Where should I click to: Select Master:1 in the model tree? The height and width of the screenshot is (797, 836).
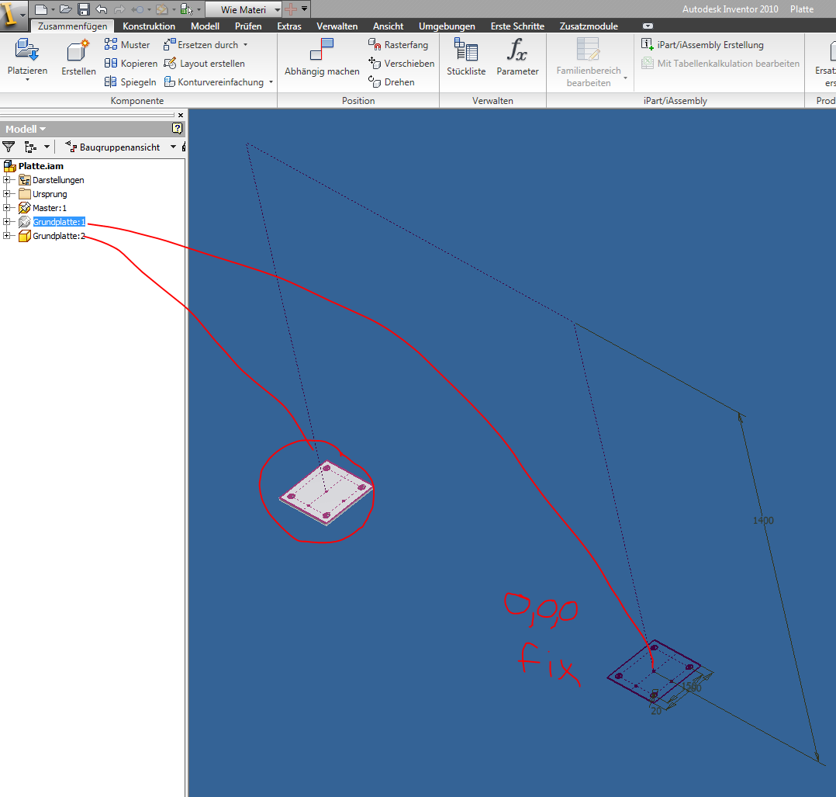tap(50, 207)
